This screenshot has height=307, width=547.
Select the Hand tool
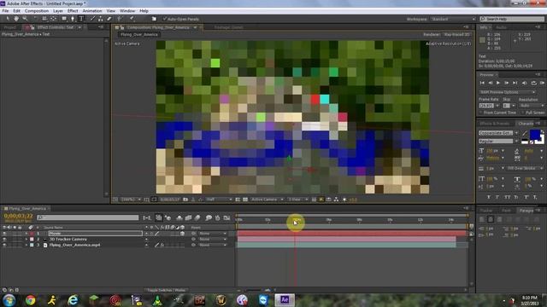[x=16, y=19]
